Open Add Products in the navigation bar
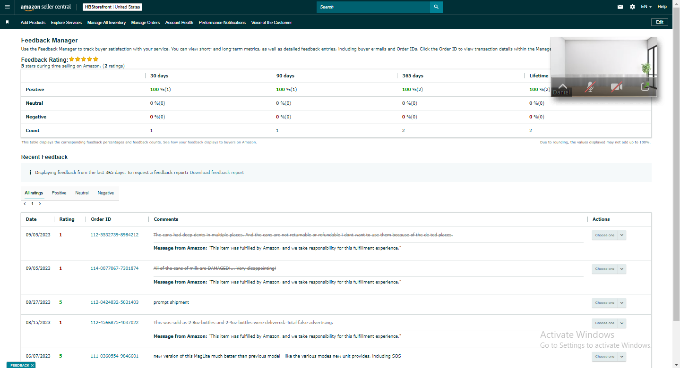 pos(33,23)
